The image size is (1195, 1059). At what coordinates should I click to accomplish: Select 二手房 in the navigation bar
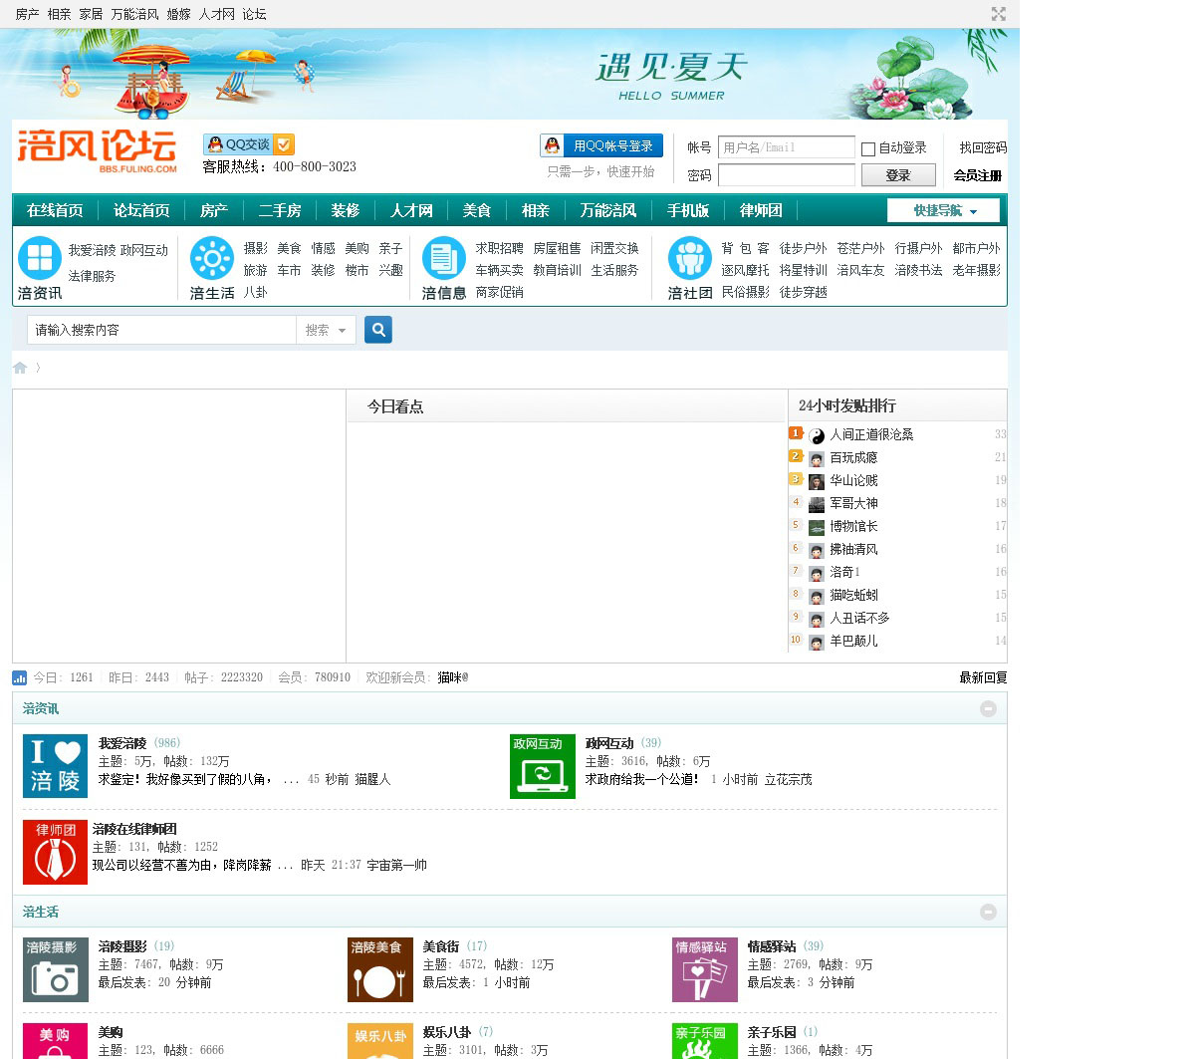click(279, 210)
